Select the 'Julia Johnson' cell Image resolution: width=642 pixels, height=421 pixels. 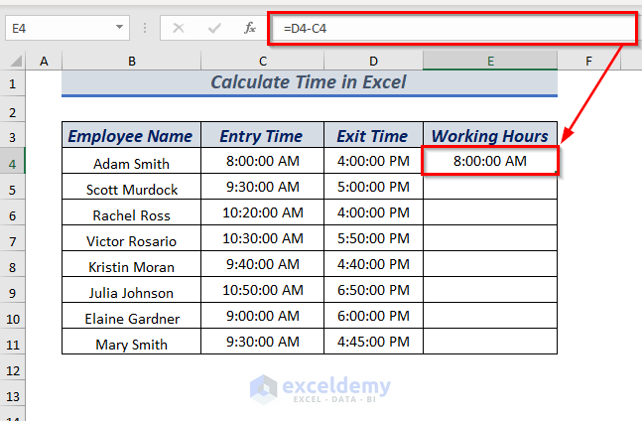pos(131,290)
